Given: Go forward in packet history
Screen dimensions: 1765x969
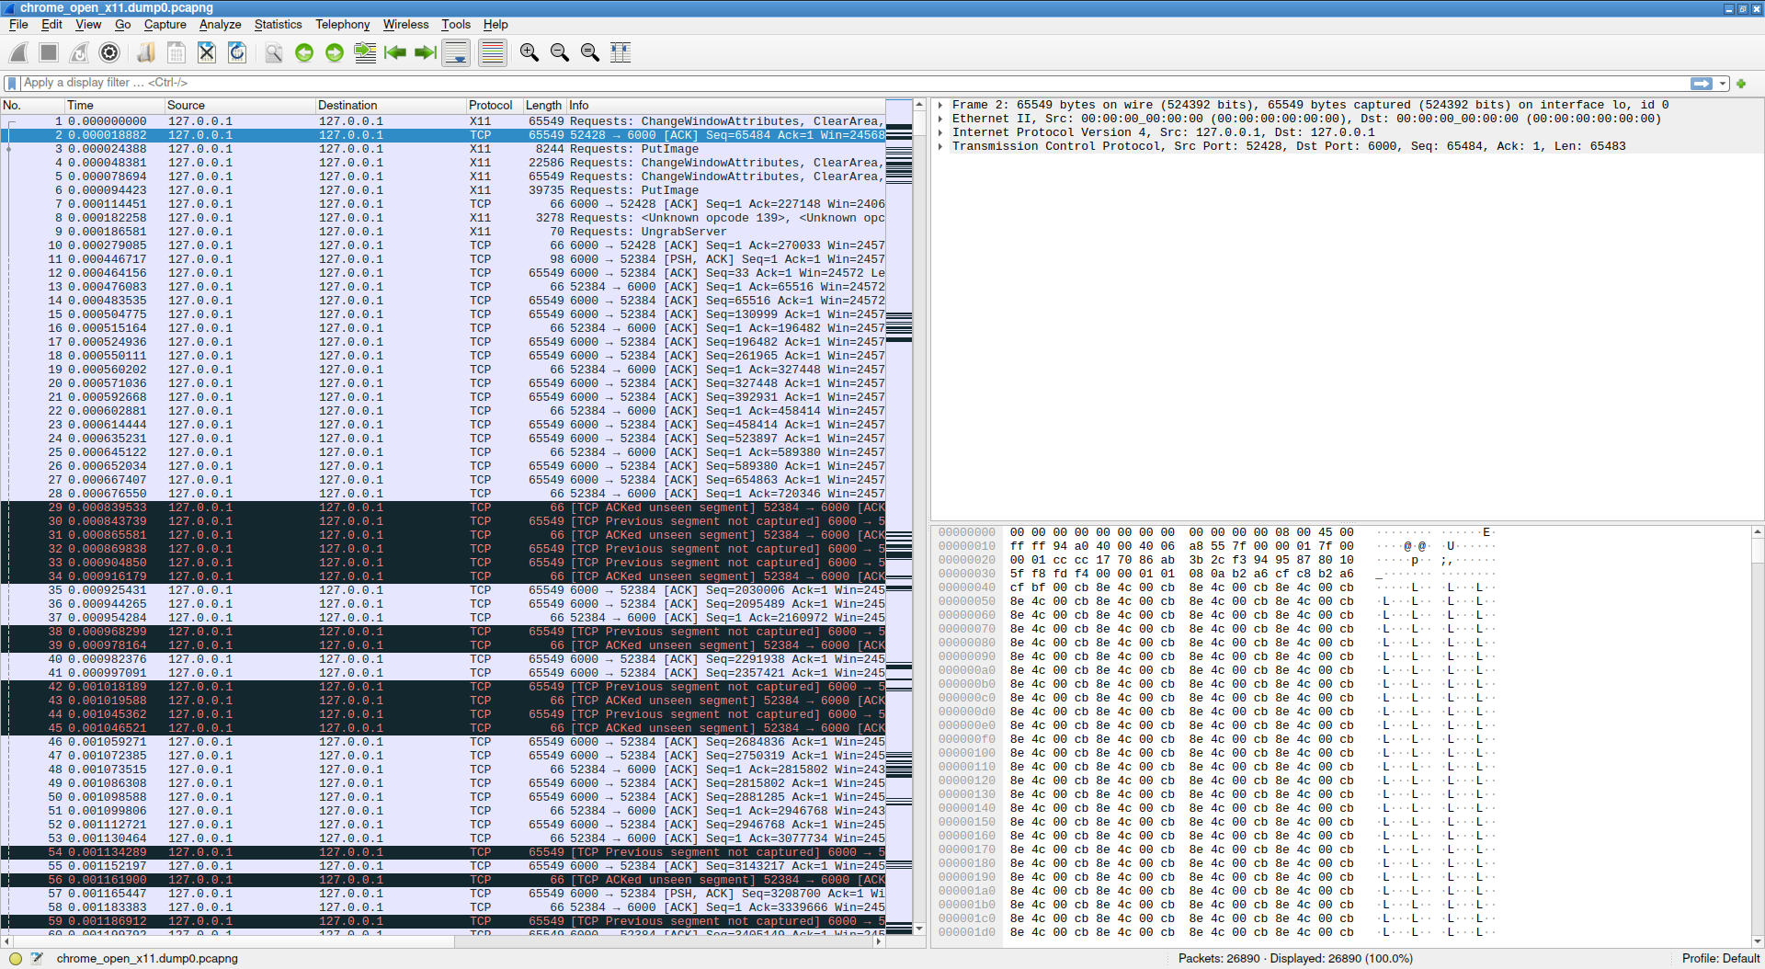Looking at the screenshot, I should coord(335,53).
